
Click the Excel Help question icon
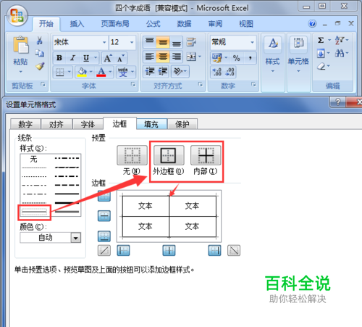coord(312,24)
